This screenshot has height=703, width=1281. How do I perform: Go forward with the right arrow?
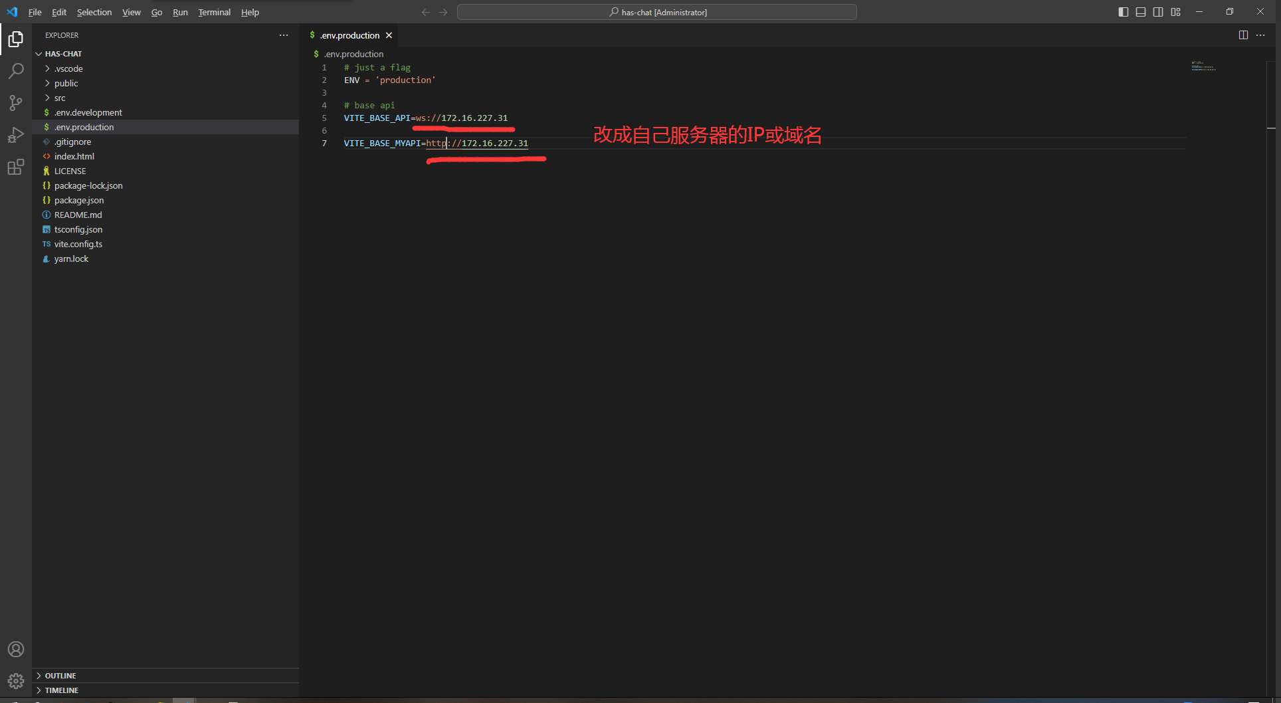point(443,12)
